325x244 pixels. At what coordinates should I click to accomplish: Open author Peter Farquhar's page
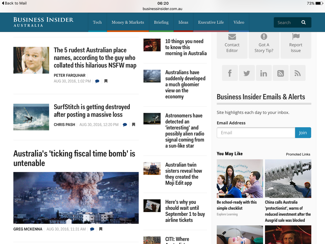tap(70, 75)
